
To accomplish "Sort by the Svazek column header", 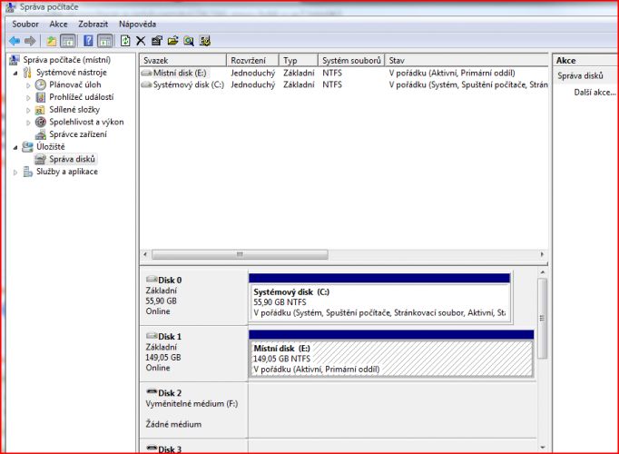I will coord(182,61).
